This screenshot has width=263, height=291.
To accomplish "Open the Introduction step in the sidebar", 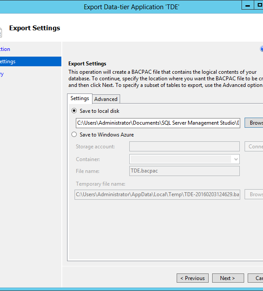I will tap(5, 49).
